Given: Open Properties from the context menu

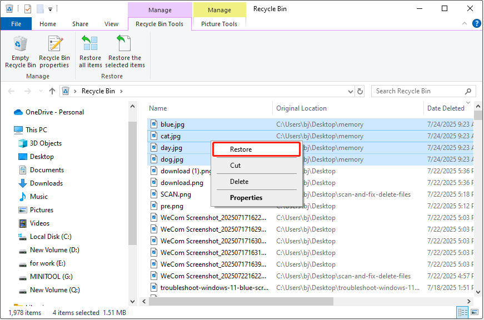Looking at the screenshot, I should (x=246, y=197).
